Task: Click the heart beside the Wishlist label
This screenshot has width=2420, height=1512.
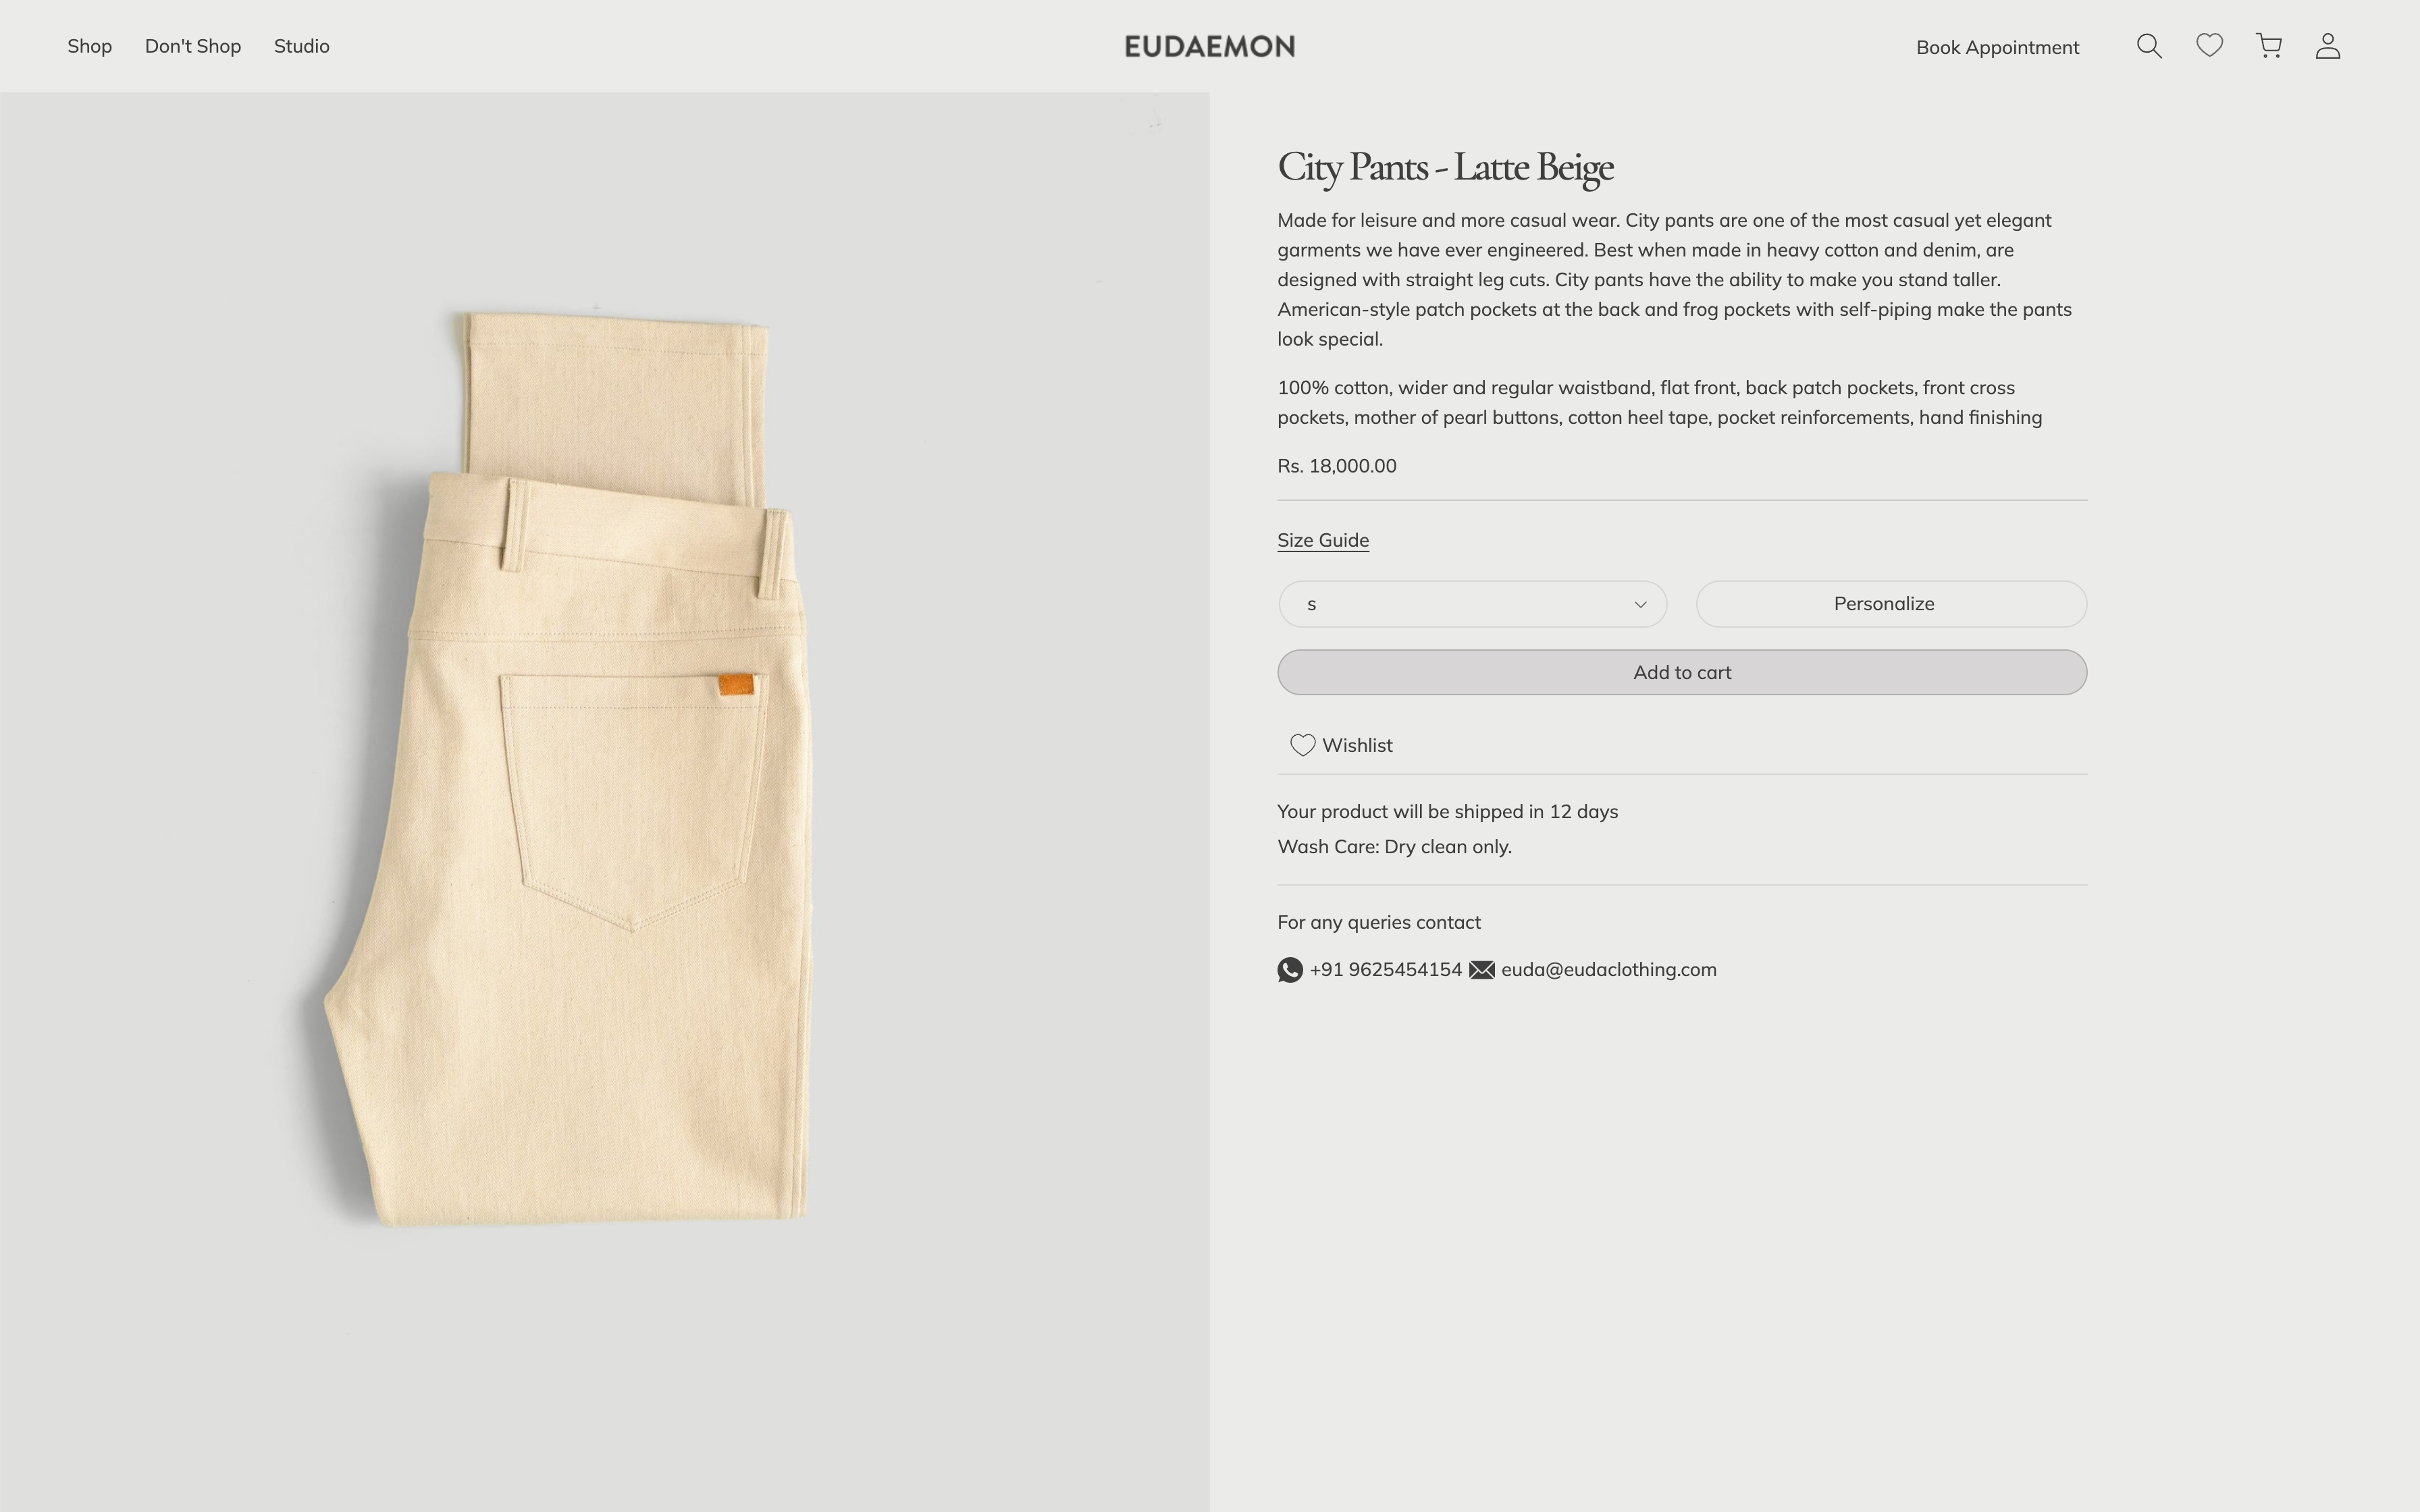Action: tap(1303, 744)
